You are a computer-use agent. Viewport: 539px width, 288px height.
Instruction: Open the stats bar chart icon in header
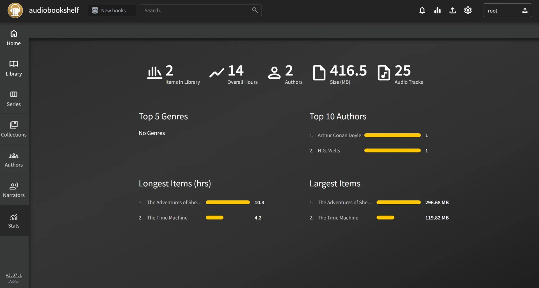tap(437, 10)
